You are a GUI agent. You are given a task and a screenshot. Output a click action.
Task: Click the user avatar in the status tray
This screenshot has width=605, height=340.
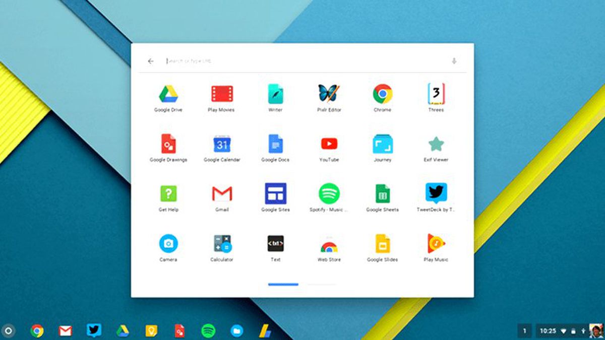click(595, 331)
